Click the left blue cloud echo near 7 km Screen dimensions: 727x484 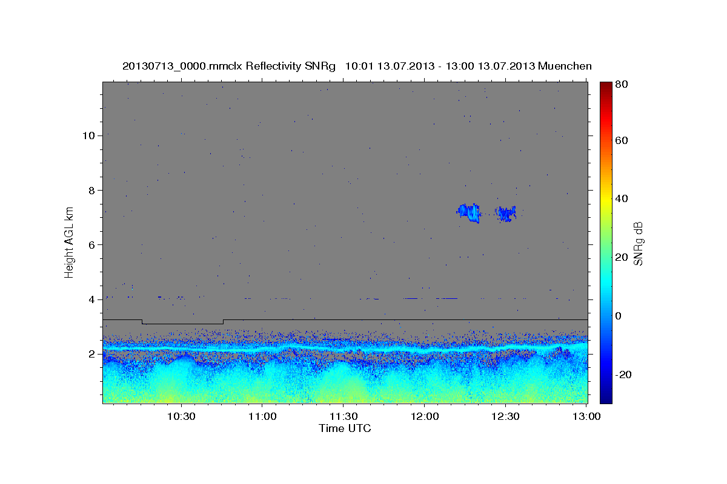[x=468, y=212]
